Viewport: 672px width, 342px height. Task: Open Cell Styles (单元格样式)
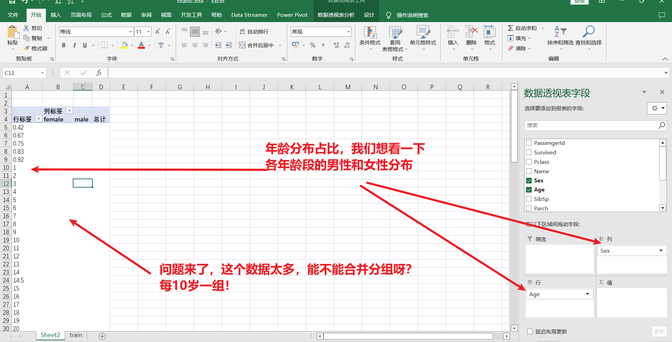(423, 39)
